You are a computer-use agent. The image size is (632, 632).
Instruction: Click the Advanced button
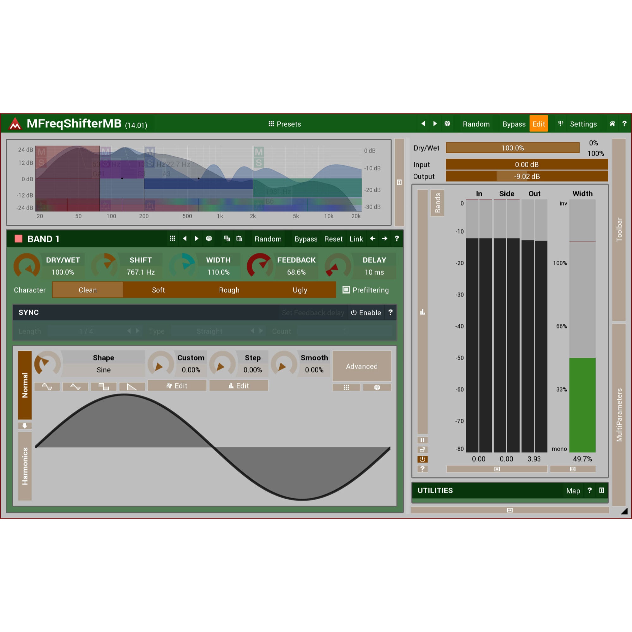(x=362, y=366)
